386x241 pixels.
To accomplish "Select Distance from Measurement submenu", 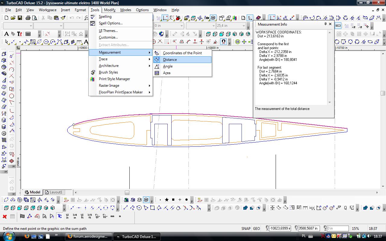I will pos(170,60).
